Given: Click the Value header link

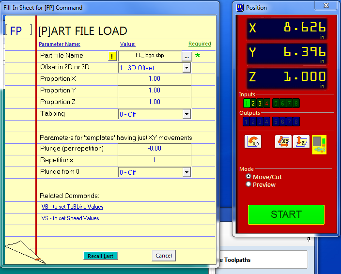Looking at the screenshot, I should [x=128, y=44].
